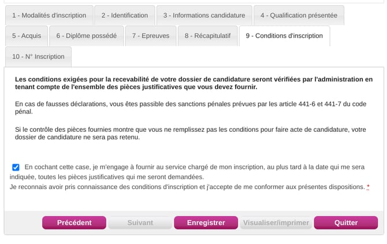Switch to the 2 - Identification tab
The height and width of the screenshot is (244, 387).
[x=124, y=16]
